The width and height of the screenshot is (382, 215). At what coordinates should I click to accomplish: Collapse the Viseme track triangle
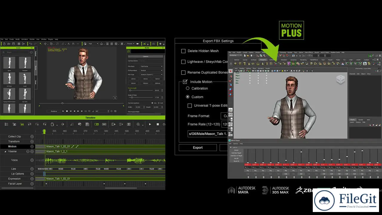pyautogui.click(x=5, y=152)
